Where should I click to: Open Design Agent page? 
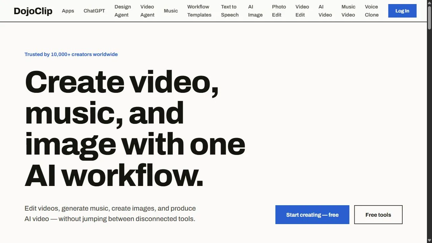(123, 11)
